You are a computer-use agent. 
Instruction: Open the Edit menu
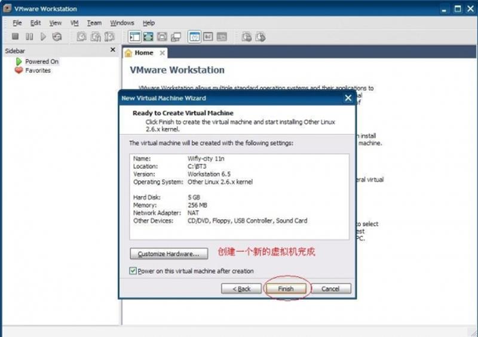(35, 23)
